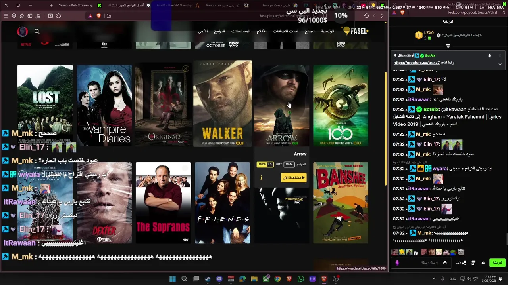Open Steam from the taskbar
Image resolution: width=508 pixels, height=285 pixels.
(208, 279)
